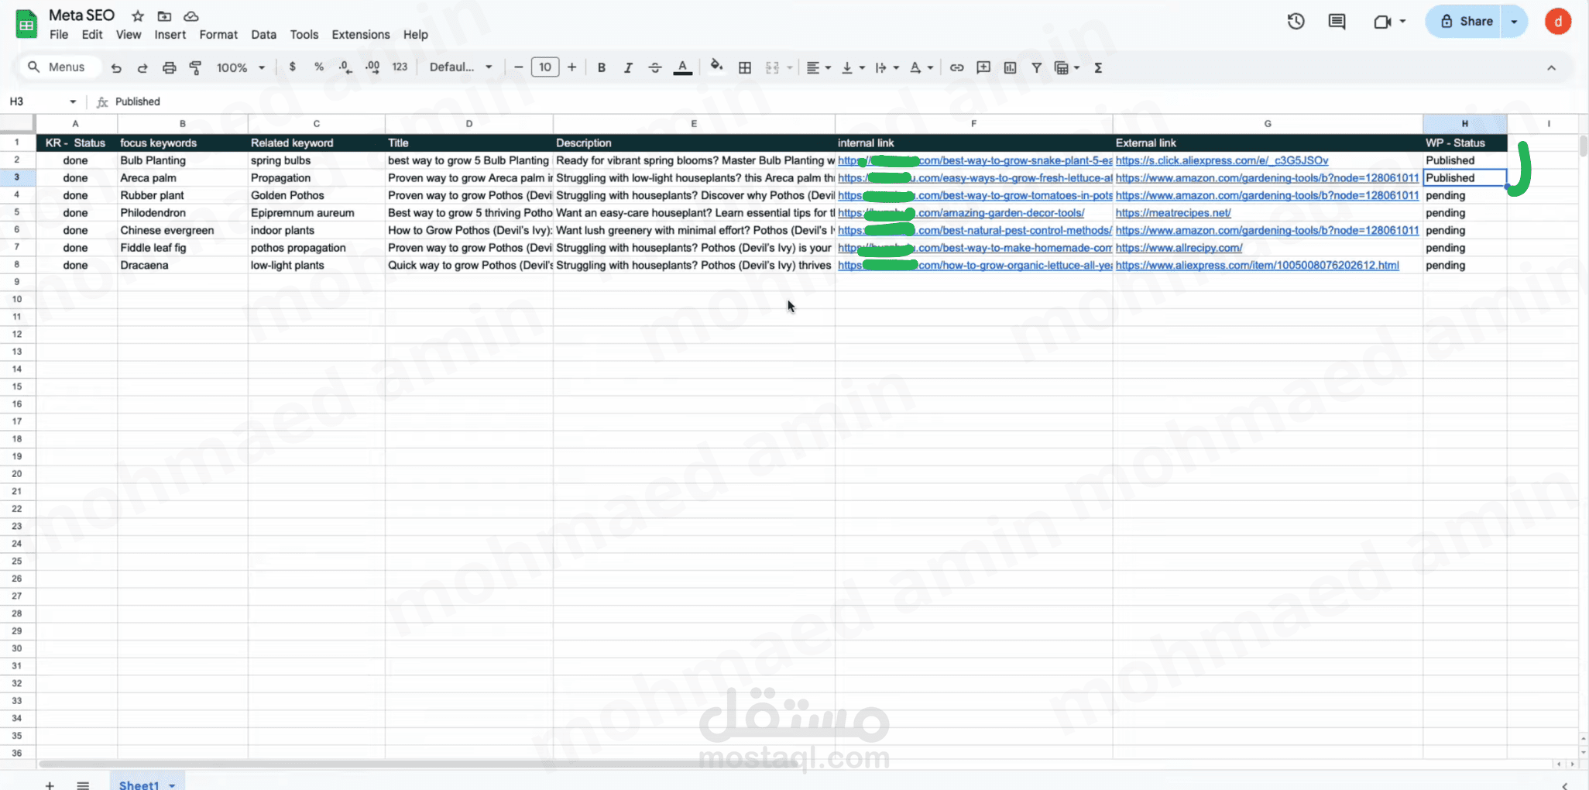1589x790 pixels.
Task: Open the text color picker
Action: [x=682, y=68]
